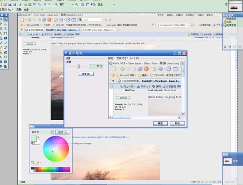Select the Line/Curve tool
Image resolution: width=243 pixels, height=185 pixels.
click(5, 57)
